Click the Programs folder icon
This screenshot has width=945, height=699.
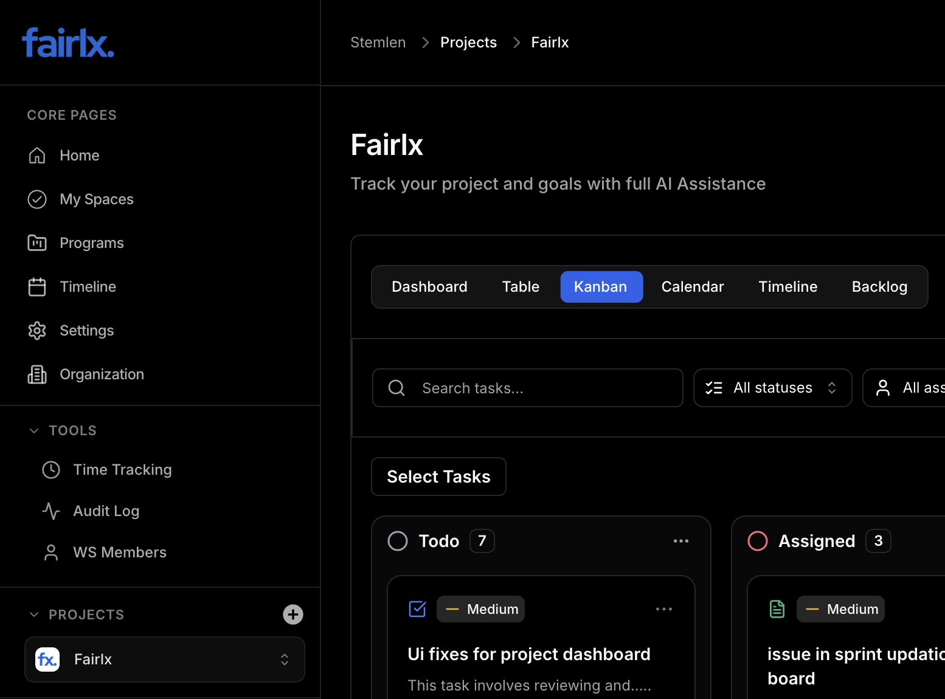[37, 243]
